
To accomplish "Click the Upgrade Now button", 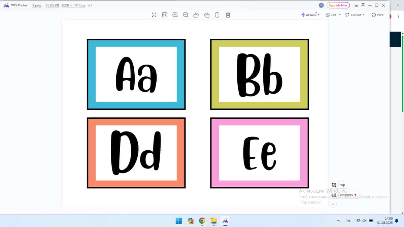I will click(x=338, y=5).
